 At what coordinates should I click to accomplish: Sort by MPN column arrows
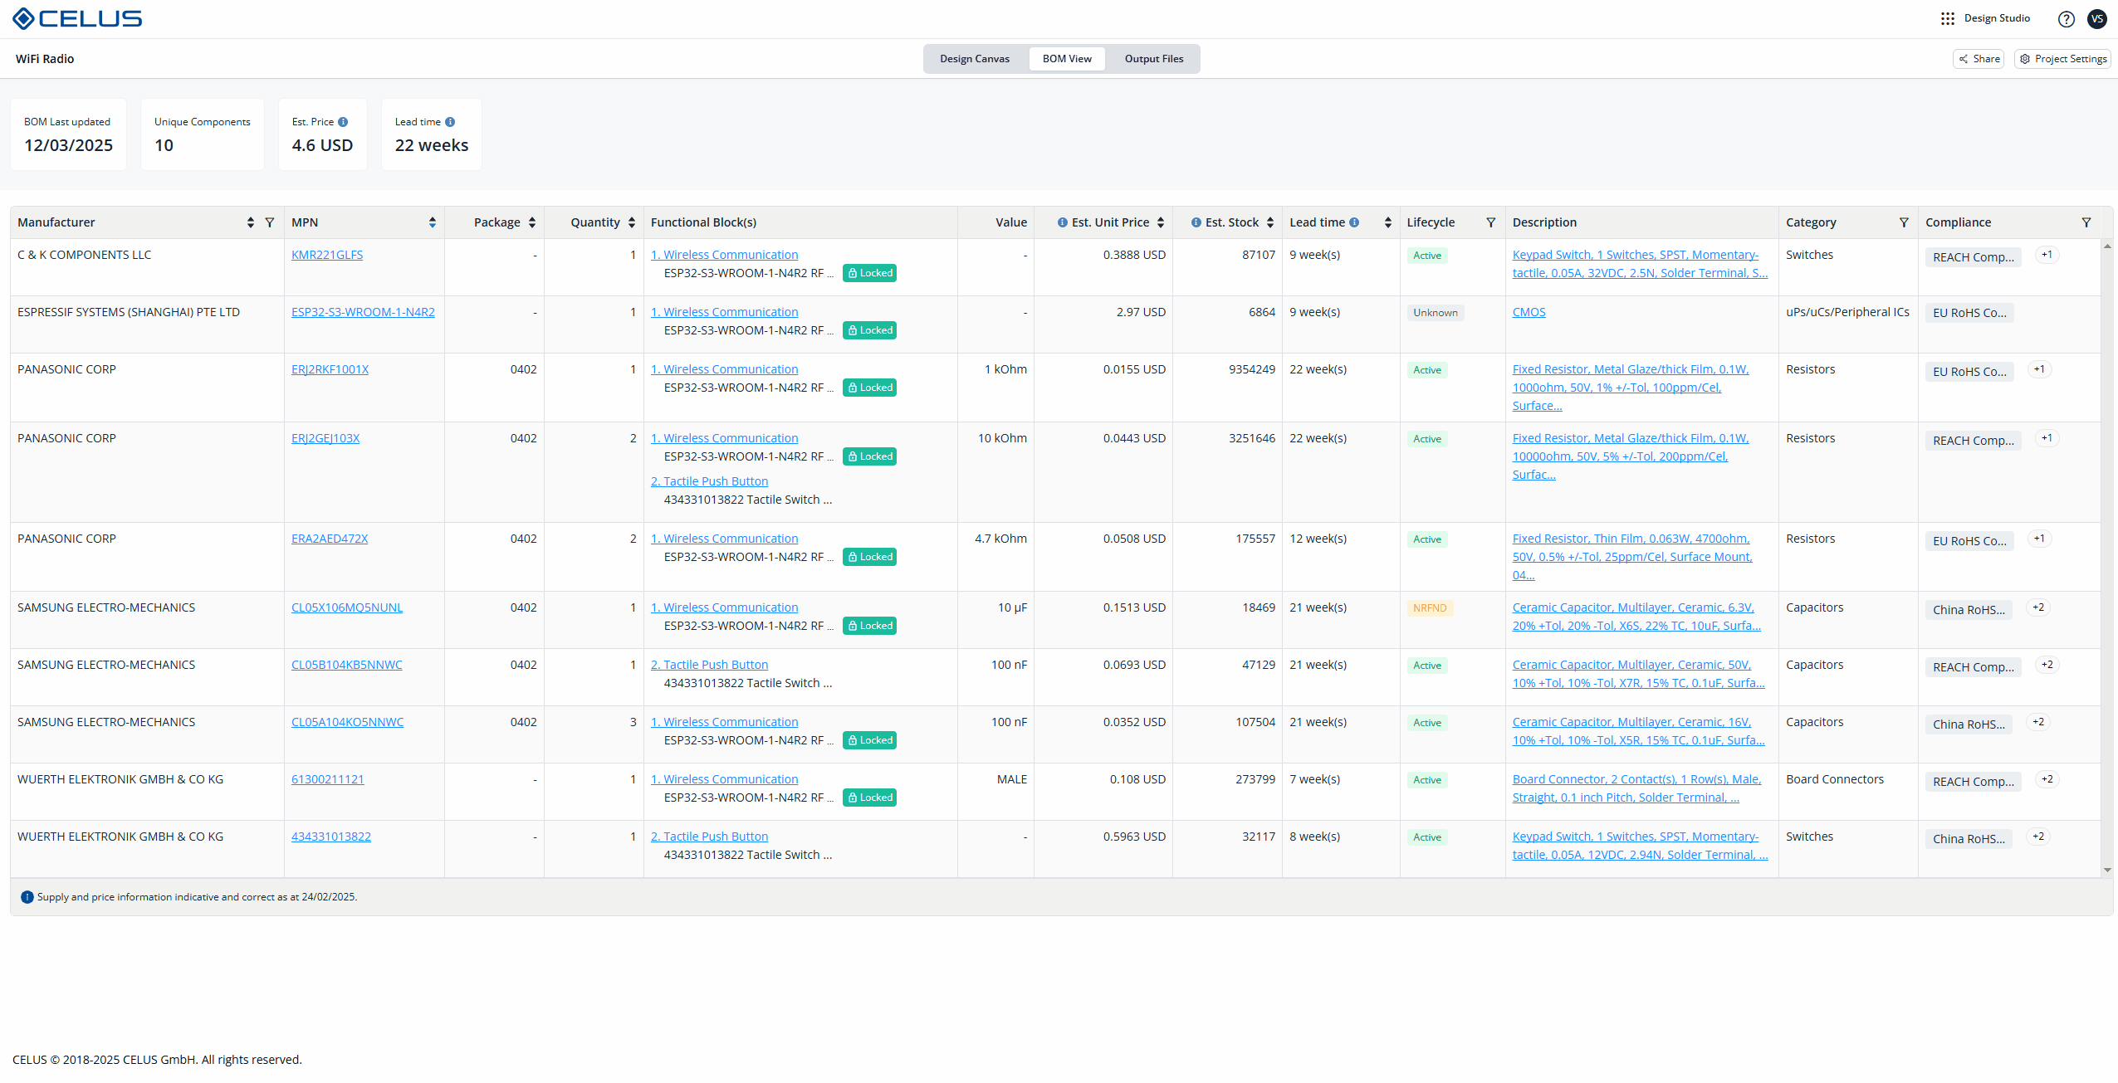[x=433, y=222]
